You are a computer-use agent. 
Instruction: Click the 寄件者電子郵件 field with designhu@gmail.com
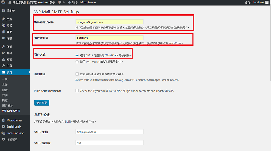coord(109,22)
